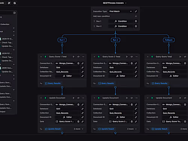The image size is (188, 141).
Task: Select Update Result output under Run 1
Action: tap(53, 129)
